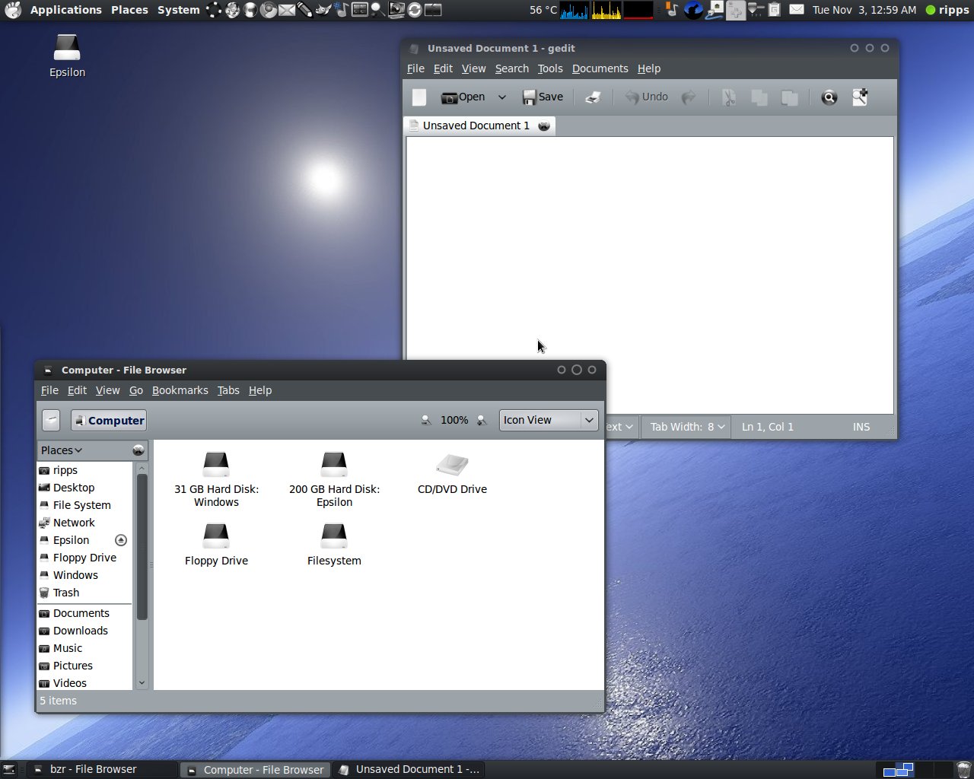Zoom out icon in File Browser
This screenshot has height=779, width=974.
[x=426, y=420]
